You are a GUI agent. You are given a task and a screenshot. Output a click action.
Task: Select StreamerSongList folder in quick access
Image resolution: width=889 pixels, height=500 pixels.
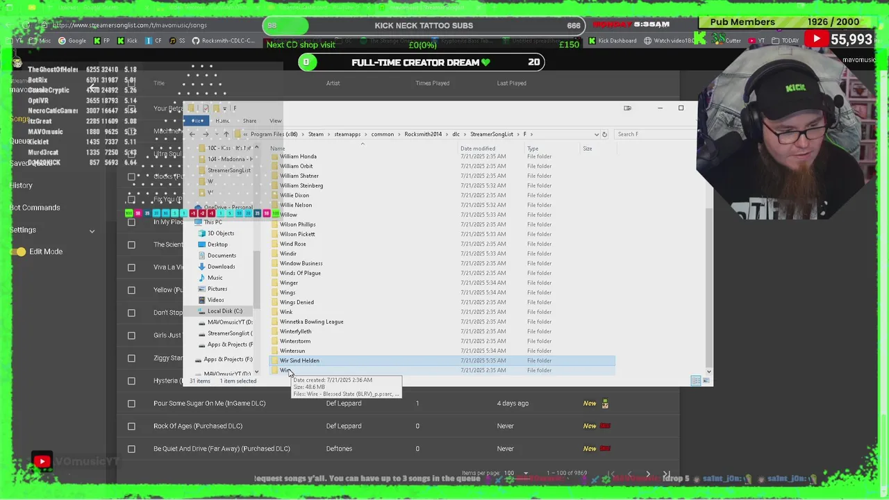coord(229,170)
